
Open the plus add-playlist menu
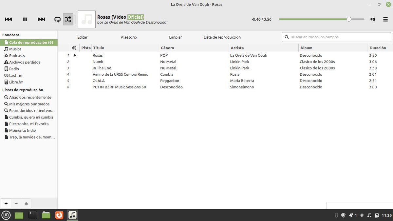tap(6, 203)
